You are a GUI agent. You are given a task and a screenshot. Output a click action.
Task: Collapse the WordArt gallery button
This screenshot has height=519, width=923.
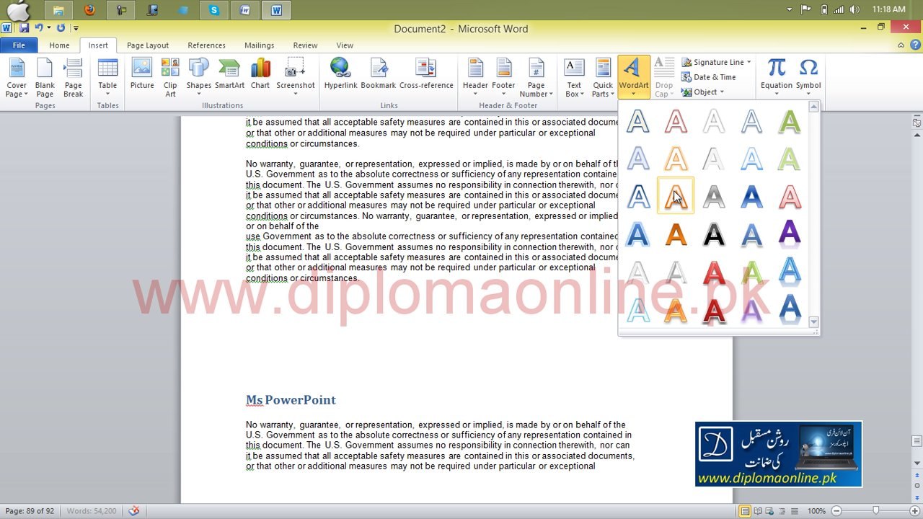(634, 77)
